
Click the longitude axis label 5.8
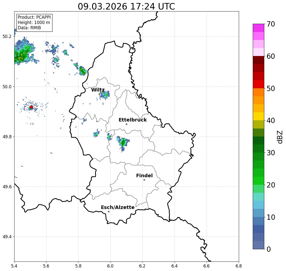tap(78, 266)
